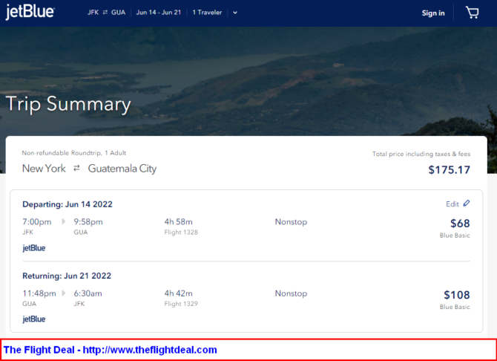Viewport: 497px width, 361px height.
Task: Click Nonstop on the returning flight
Action: click(x=291, y=293)
